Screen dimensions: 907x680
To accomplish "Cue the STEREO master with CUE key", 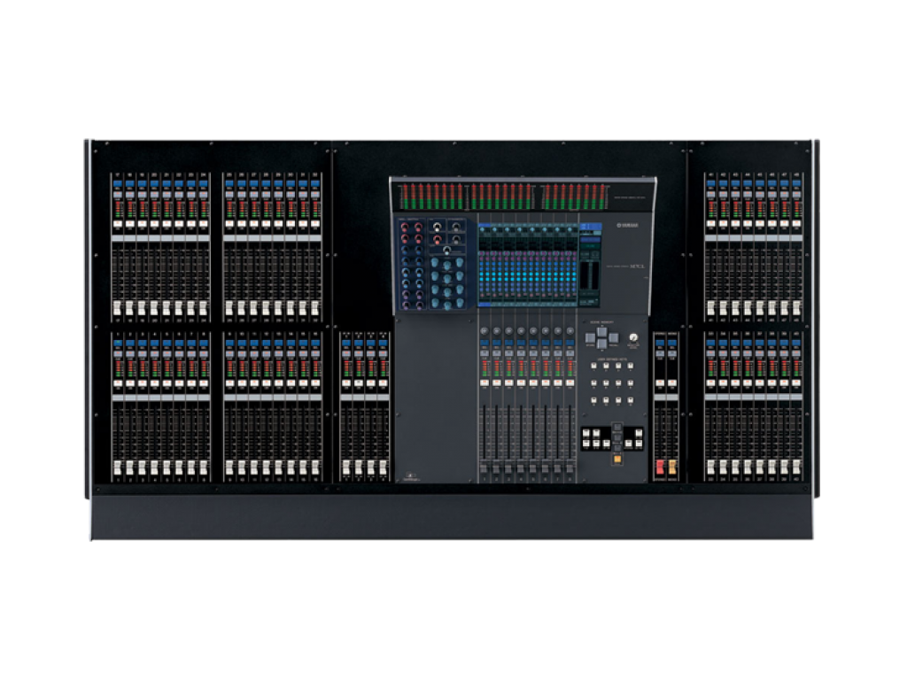I will coord(660,355).
